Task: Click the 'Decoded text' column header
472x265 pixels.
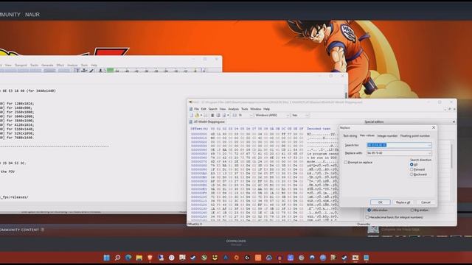Action: pos(319,129)
